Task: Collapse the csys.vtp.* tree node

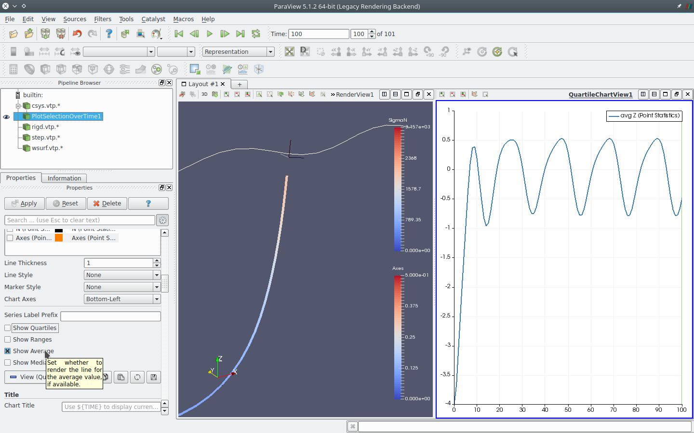Action: pos(18,106)
